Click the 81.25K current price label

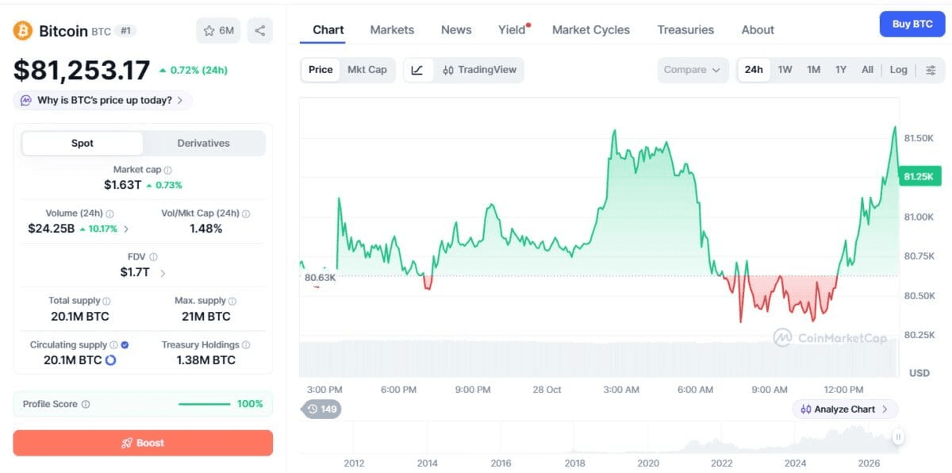point(918,176)
